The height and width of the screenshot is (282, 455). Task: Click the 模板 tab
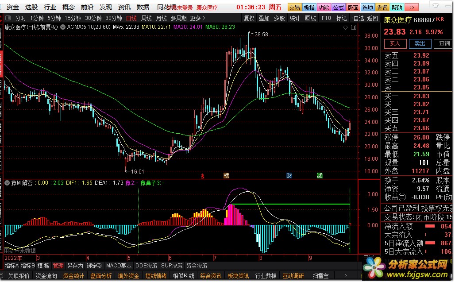point(43,266)
